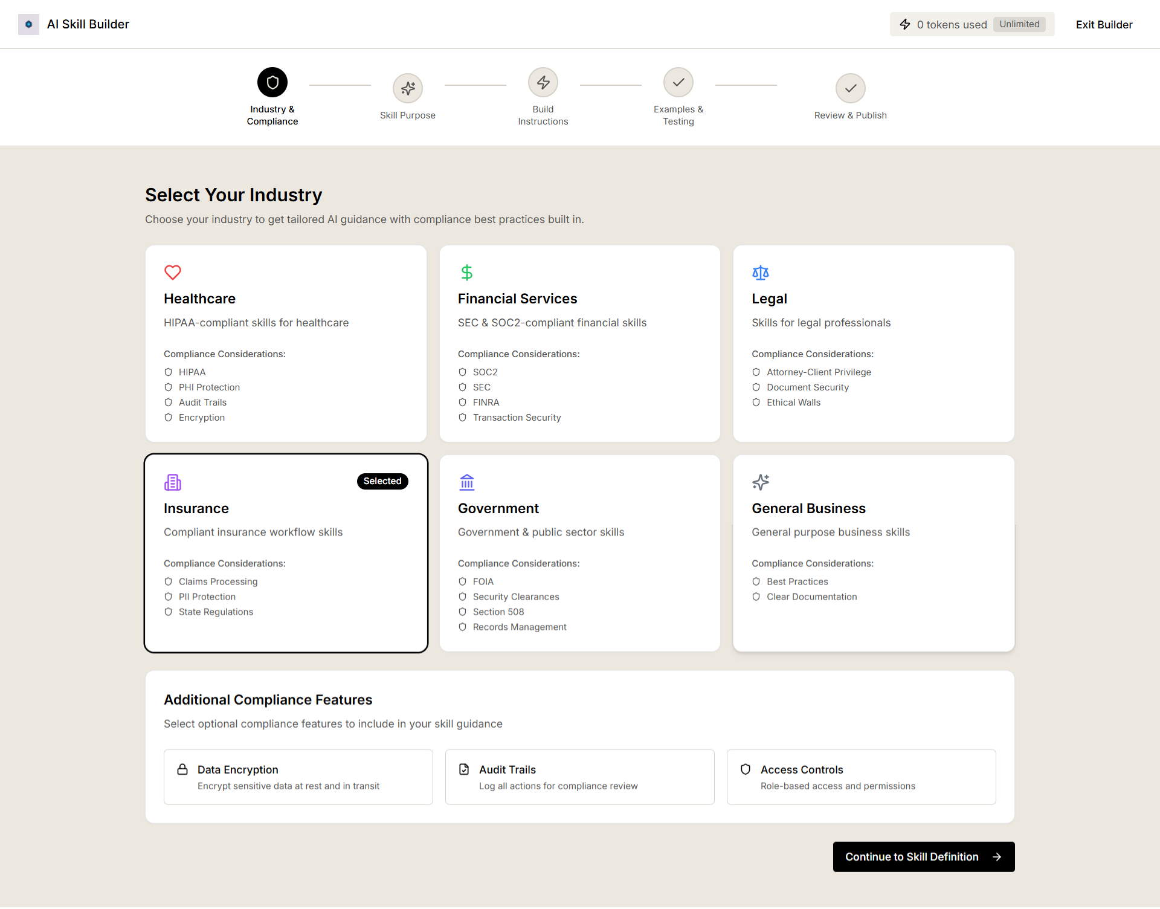Click the AI Skill Builder logo icon
Screen dimensions: 1160x909
tap(28, 24)
